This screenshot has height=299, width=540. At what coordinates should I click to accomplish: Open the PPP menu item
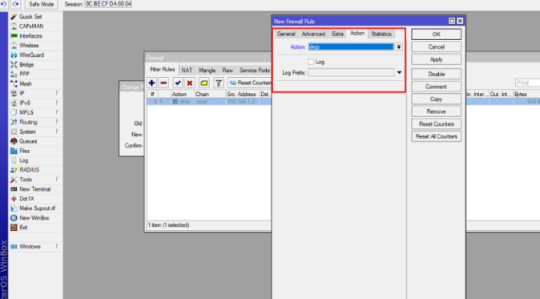pos(24,74)
